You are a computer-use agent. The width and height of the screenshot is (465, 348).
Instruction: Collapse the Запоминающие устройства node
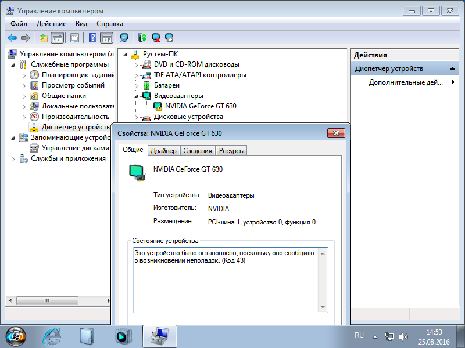(13, 138)
